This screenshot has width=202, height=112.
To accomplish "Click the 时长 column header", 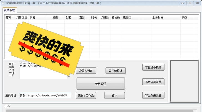I will (94, 17).
